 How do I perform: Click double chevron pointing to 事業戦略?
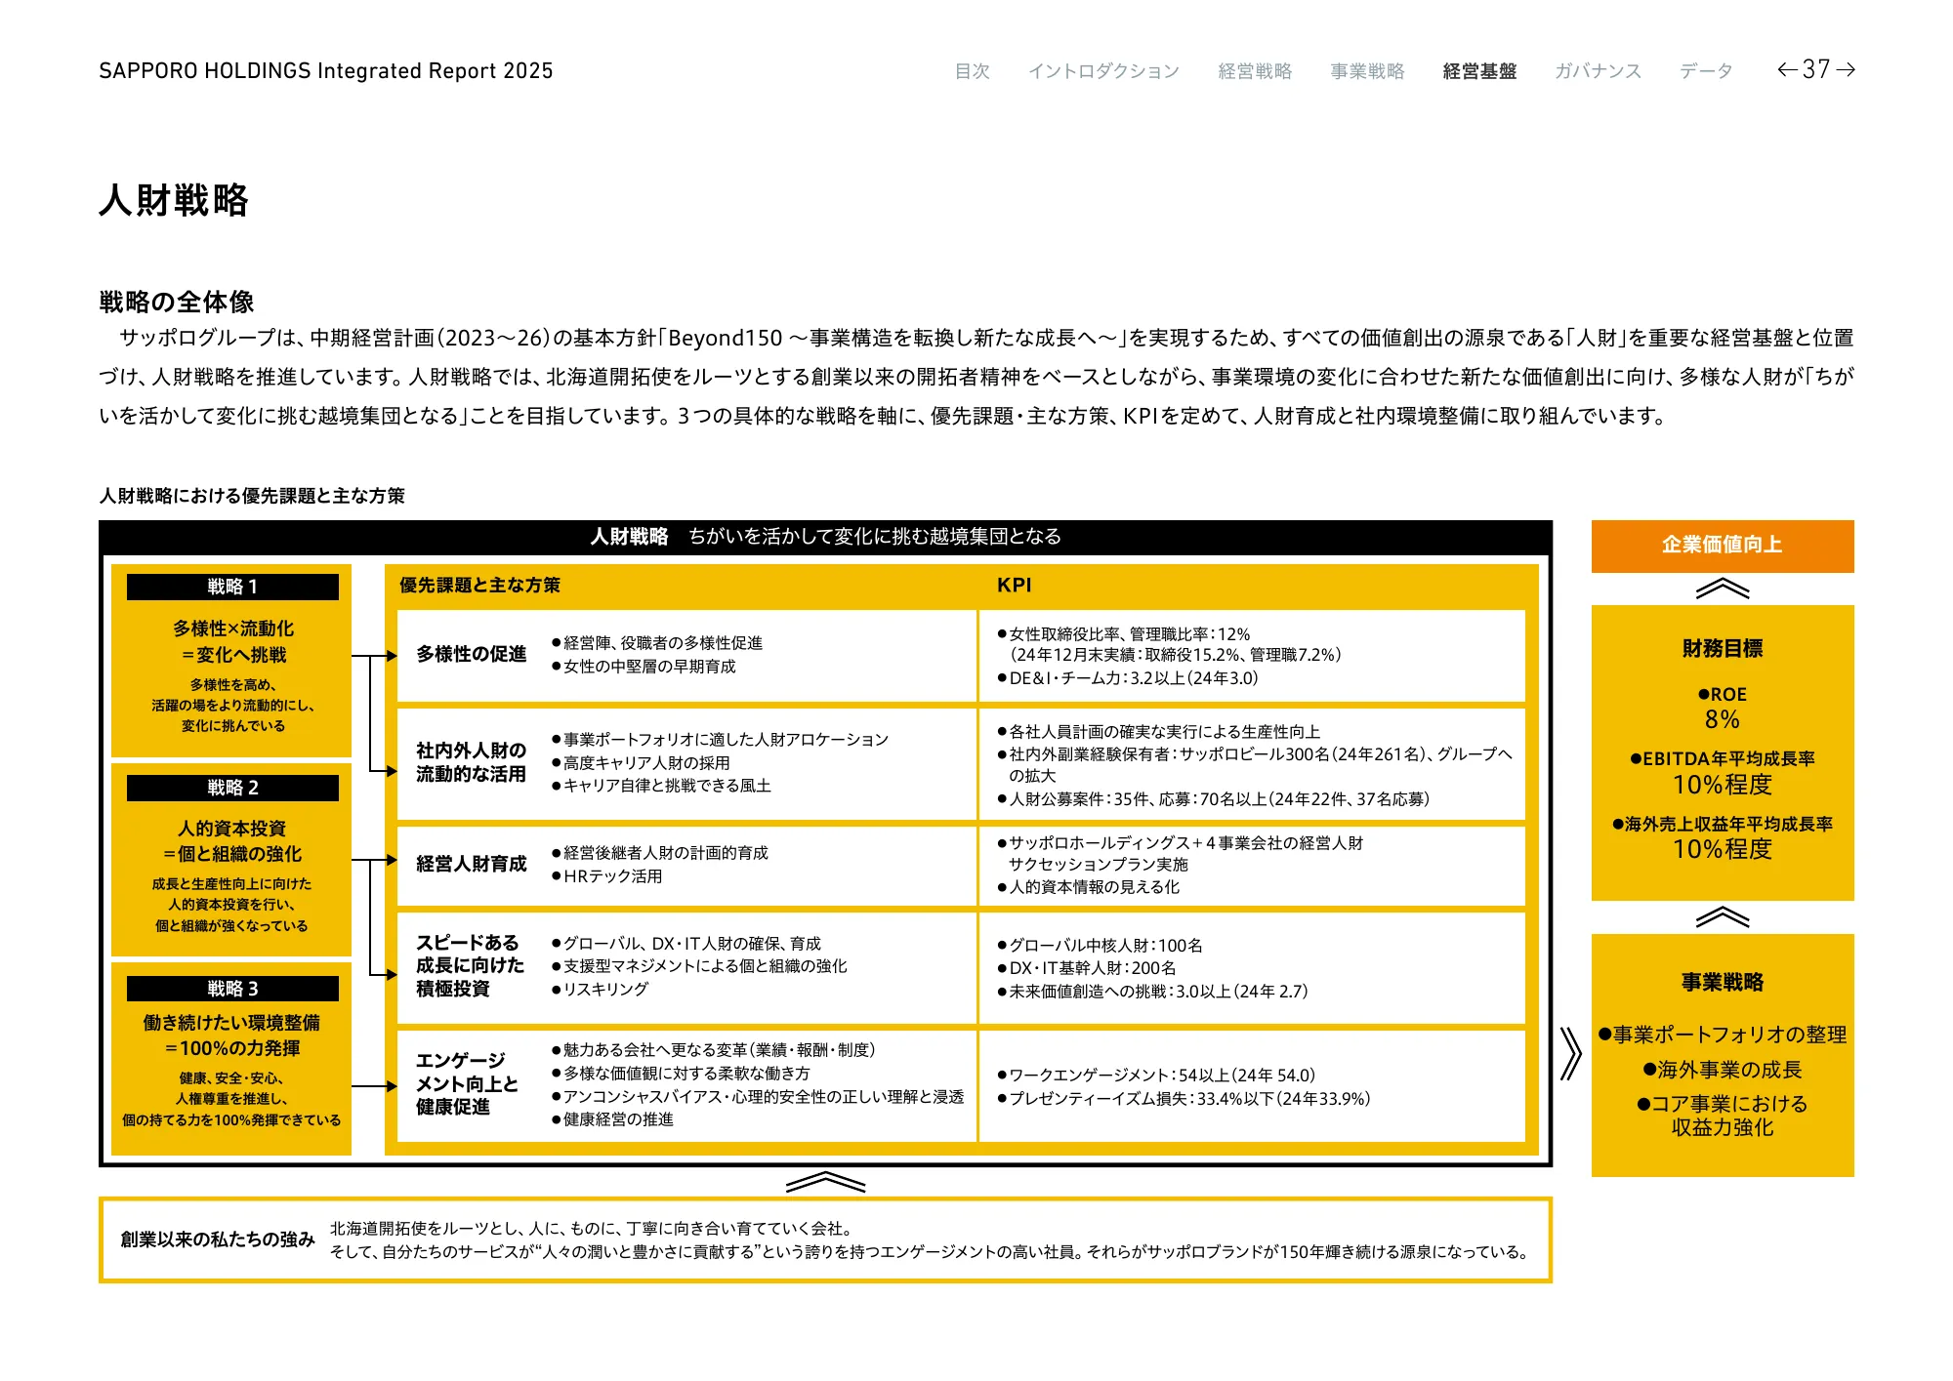coord(1570,1054)
